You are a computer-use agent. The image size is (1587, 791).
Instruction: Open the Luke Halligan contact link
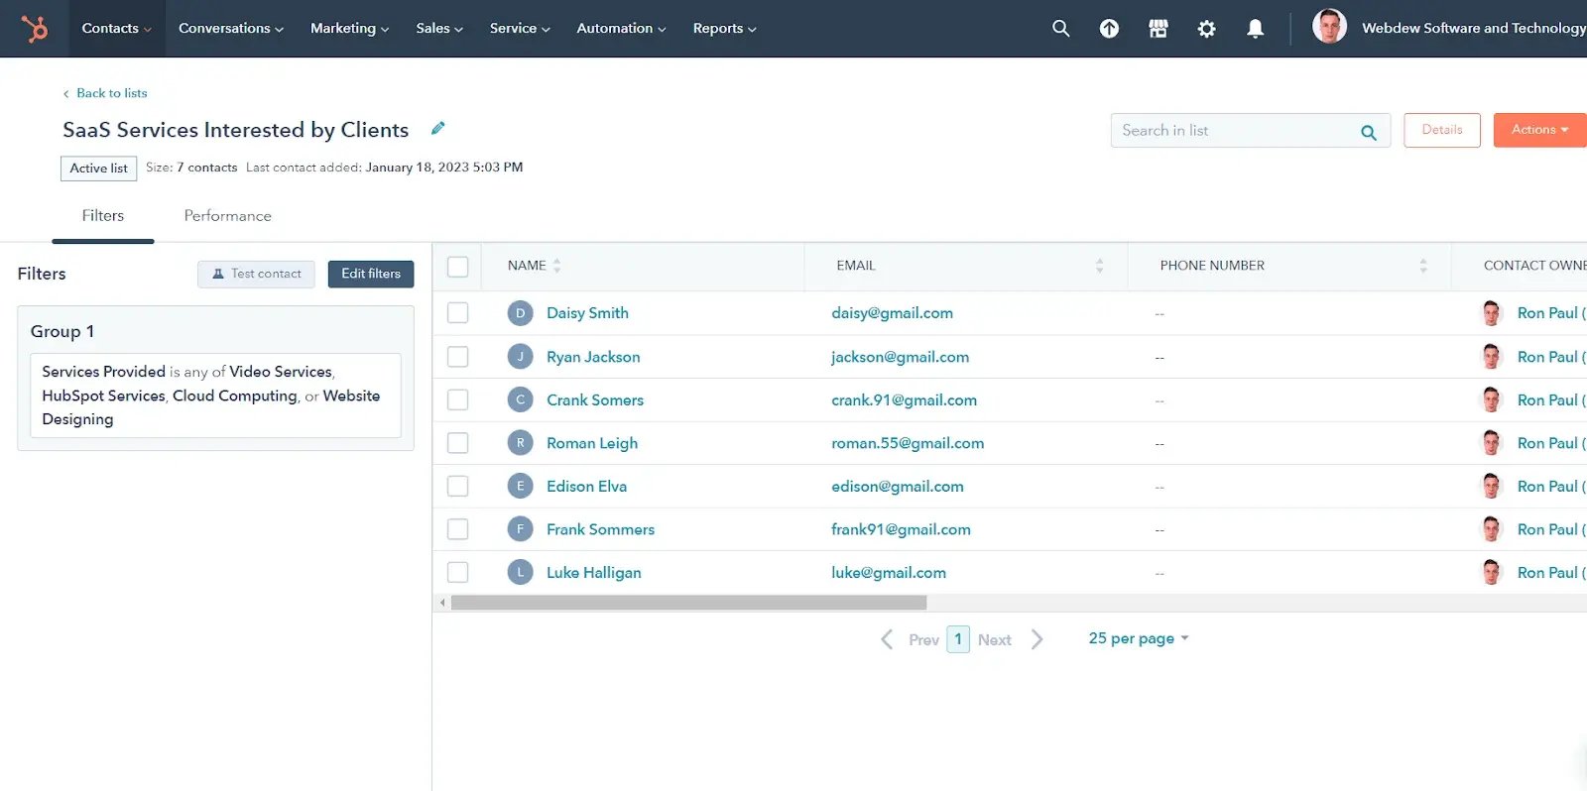click(593, 573)
